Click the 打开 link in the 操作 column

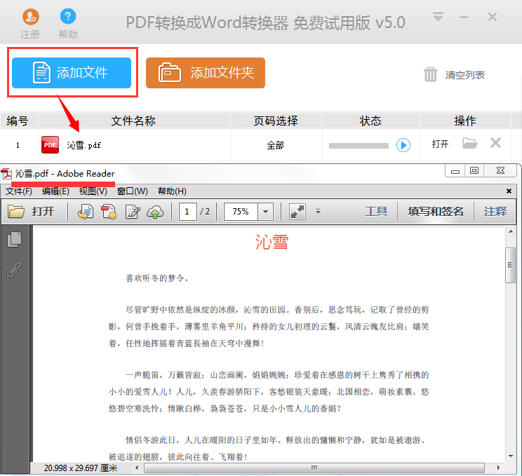tap(440, 144)
